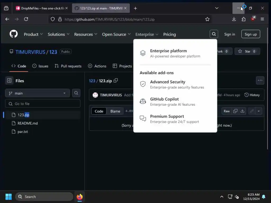The image size is (271, 203).
Task: Click the Firefox back arrow
Action: [x=7, y=19]
